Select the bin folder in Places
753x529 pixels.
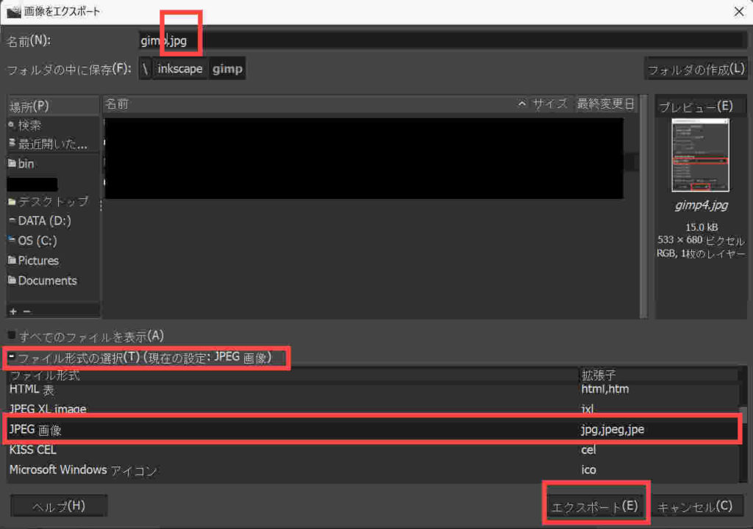(26, 164)
